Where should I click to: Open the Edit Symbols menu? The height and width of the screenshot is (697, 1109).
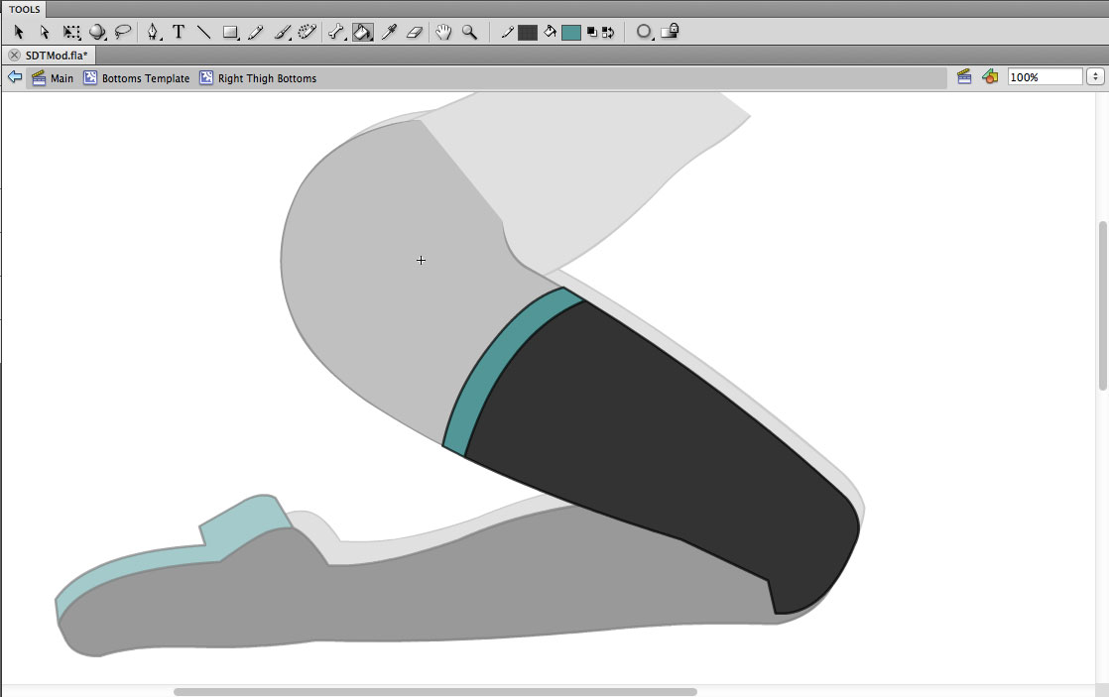coord(989,77)
